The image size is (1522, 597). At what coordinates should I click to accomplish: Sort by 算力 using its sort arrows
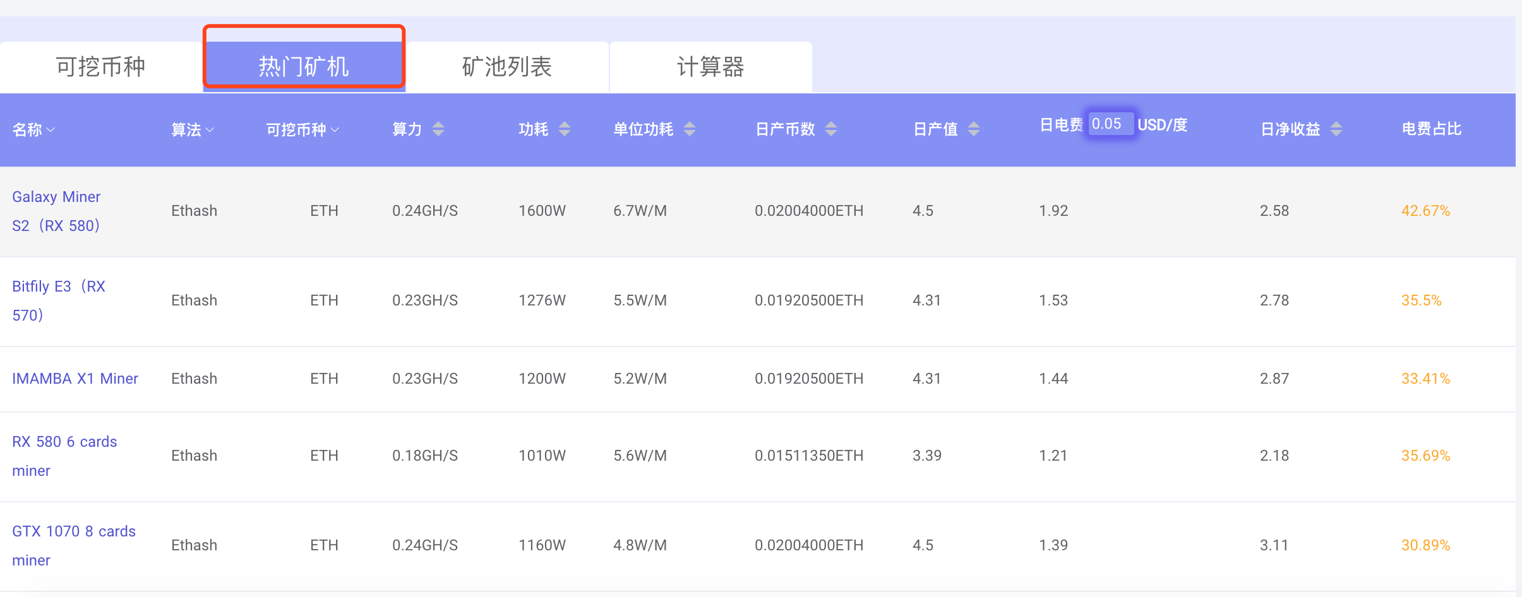(x=438, y=129)
